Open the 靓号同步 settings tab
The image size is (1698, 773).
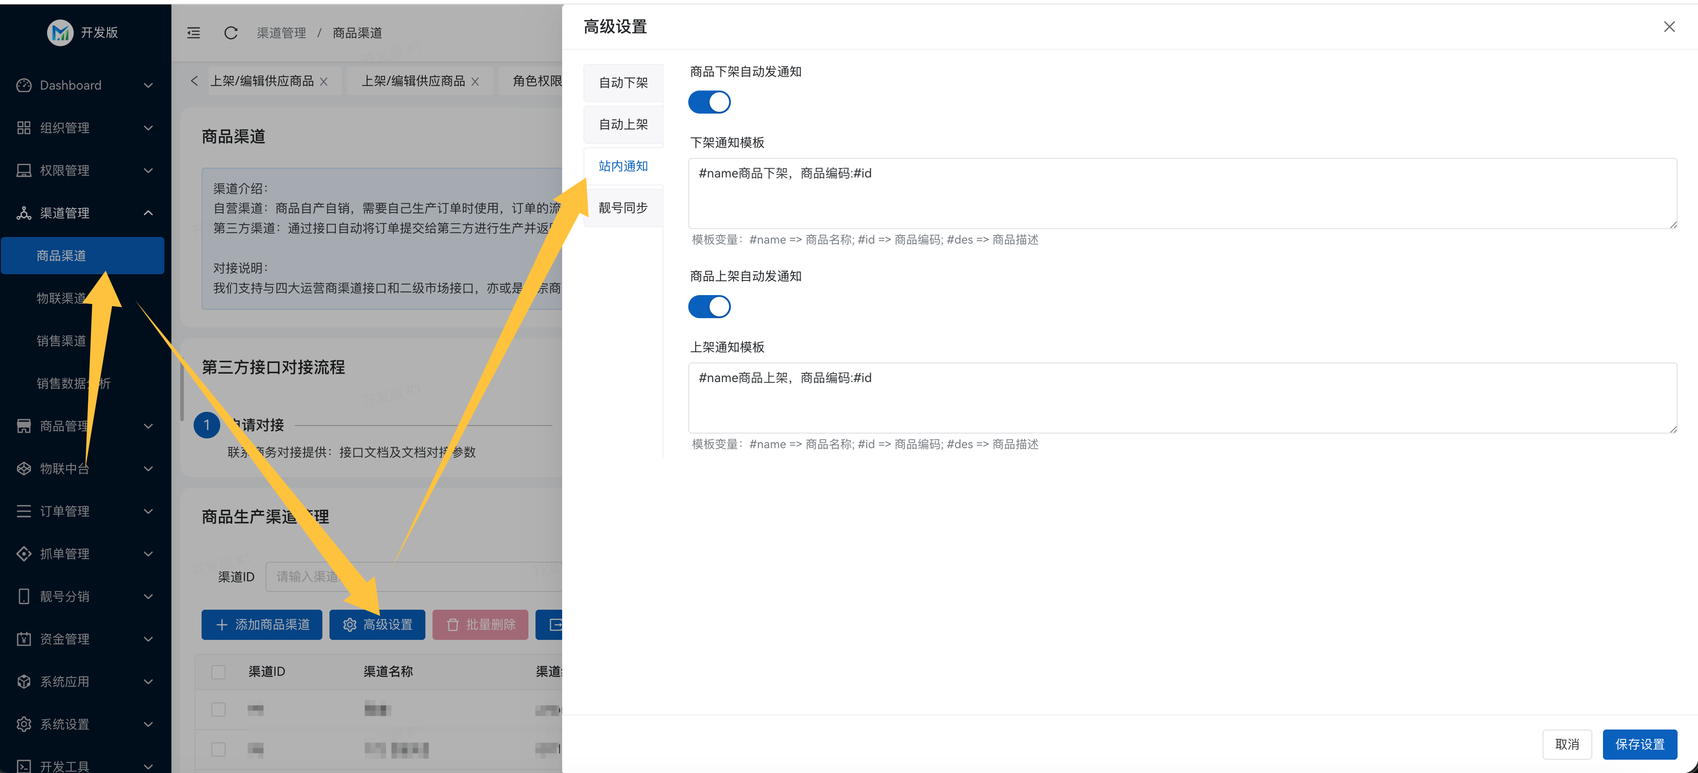click(623, 208)
